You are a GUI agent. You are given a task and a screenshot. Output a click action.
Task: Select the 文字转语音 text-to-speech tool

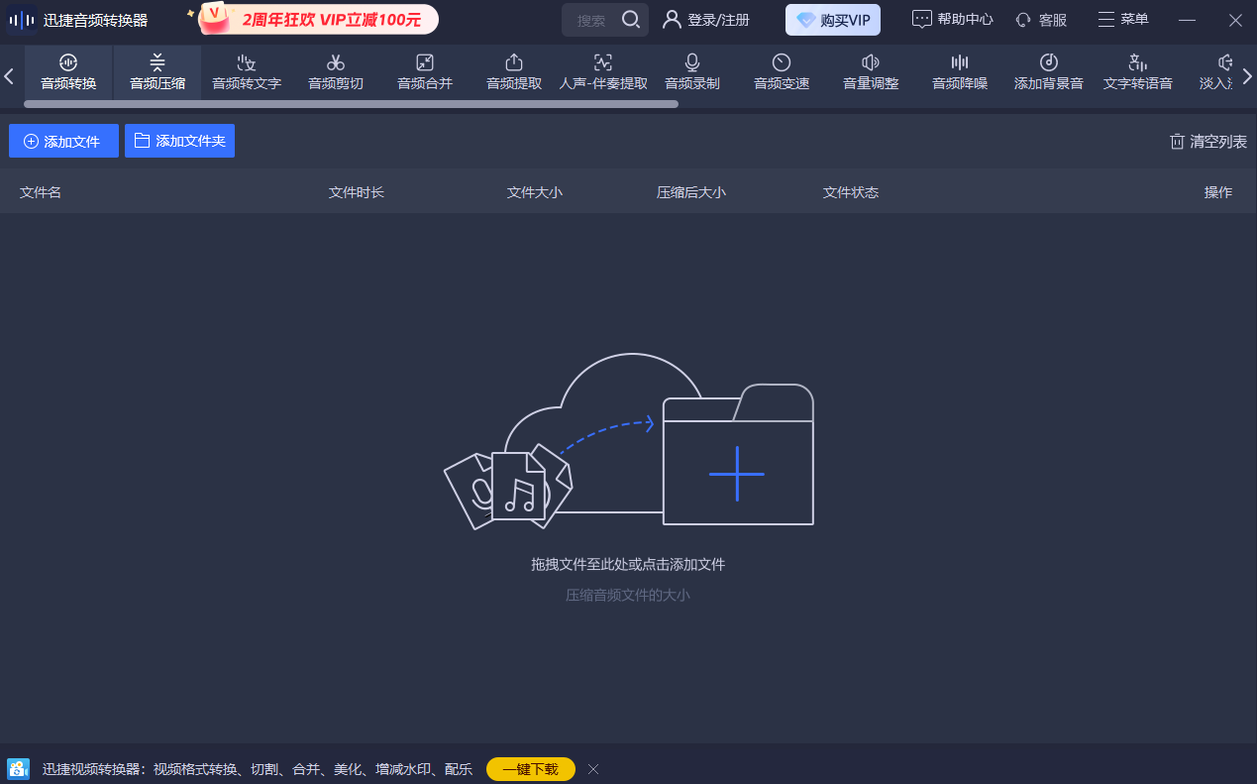click(x=1136, y=72)
